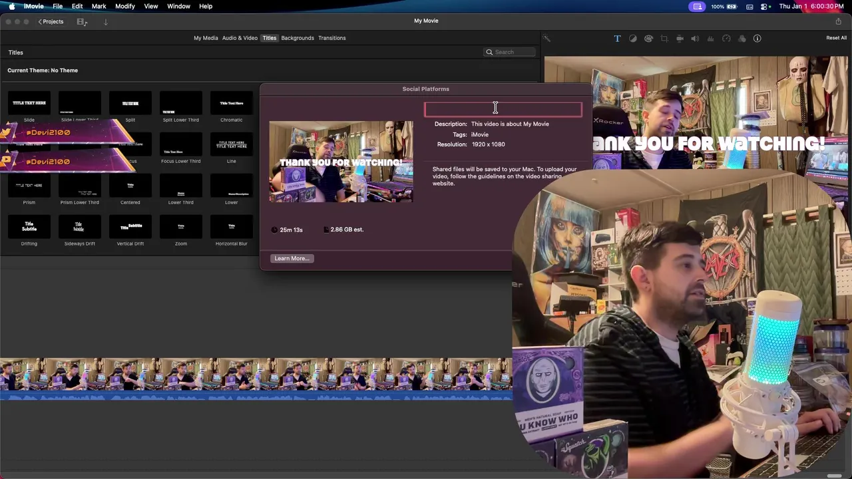Screen dimensions: 852x479
Task: Select the Titles tab
Action: pyautogui.click(x=269, y=38)
